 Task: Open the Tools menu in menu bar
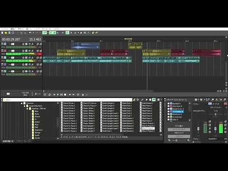tap(37, 29)
